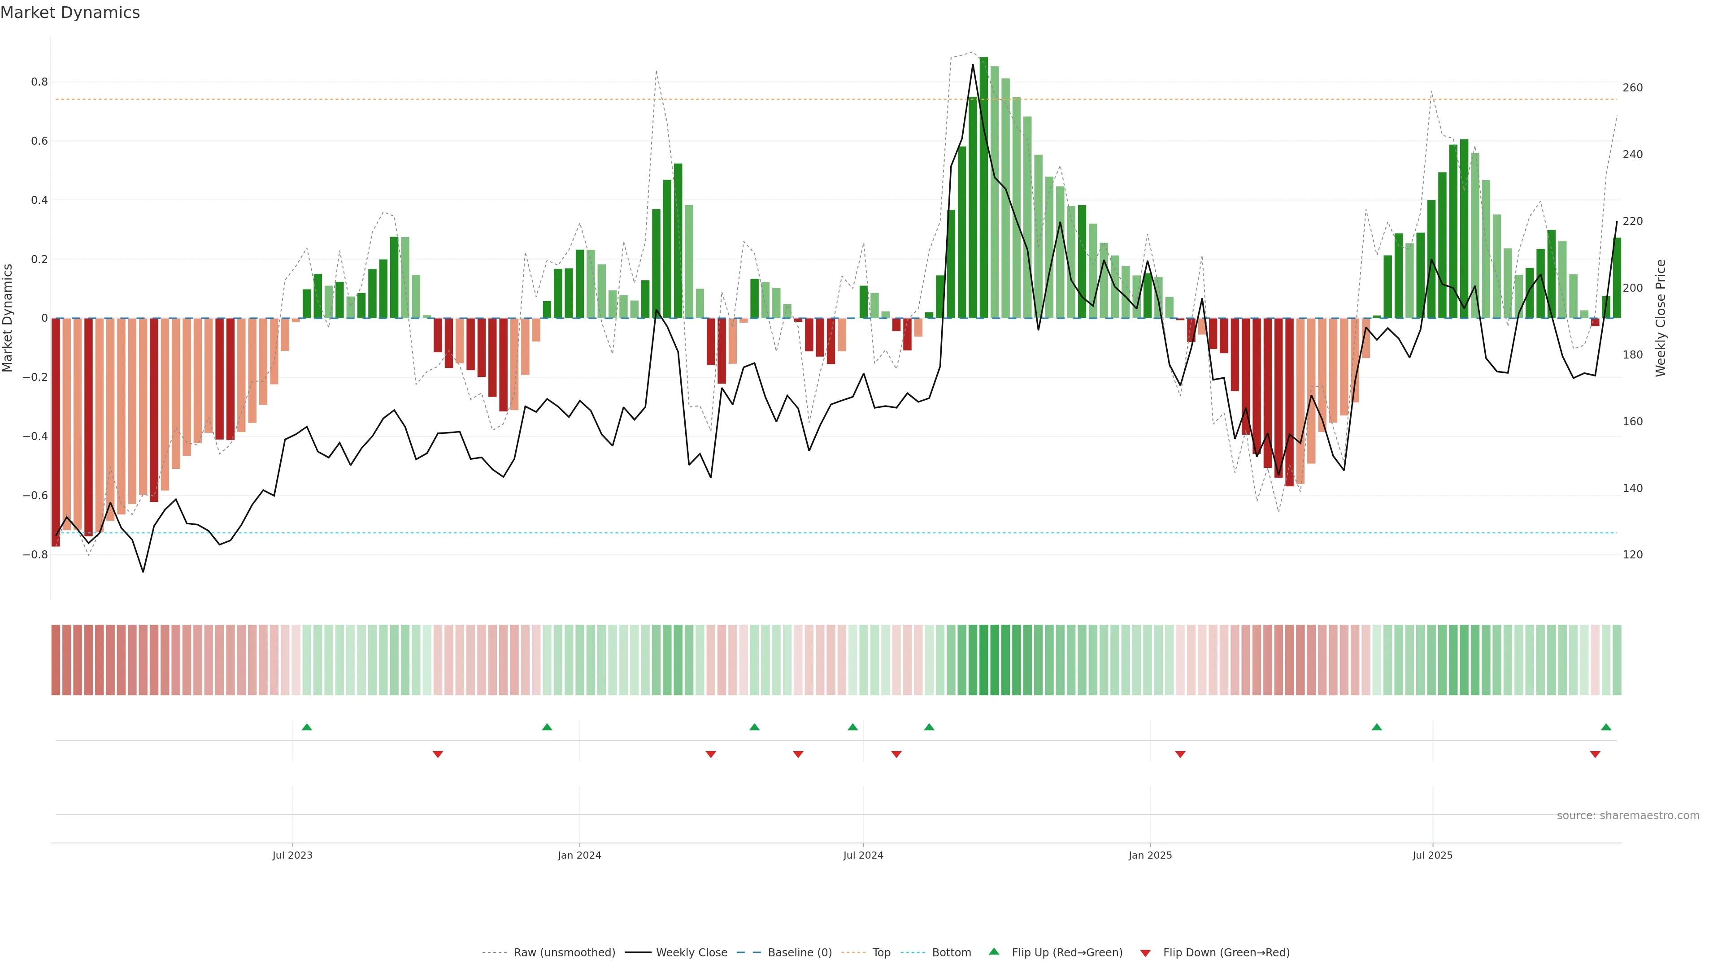This screenshot has width=1722, height=968.
Task: Toggle the Top legend entry
Action: click(x=881, y=953)
